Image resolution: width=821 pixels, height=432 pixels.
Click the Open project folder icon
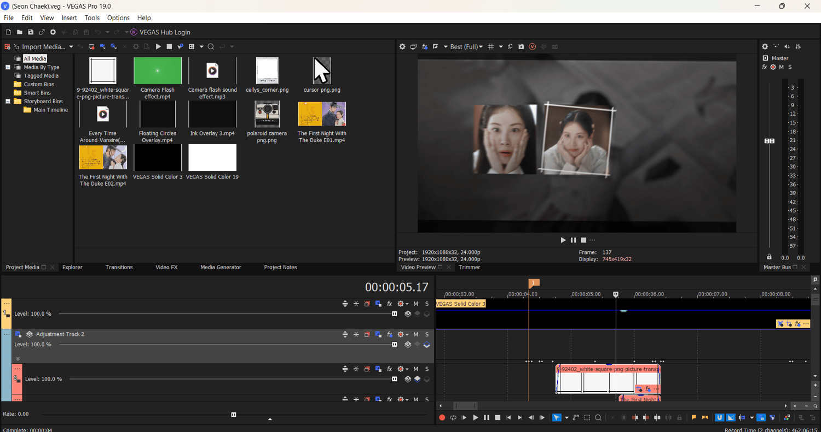pos(19,32)
